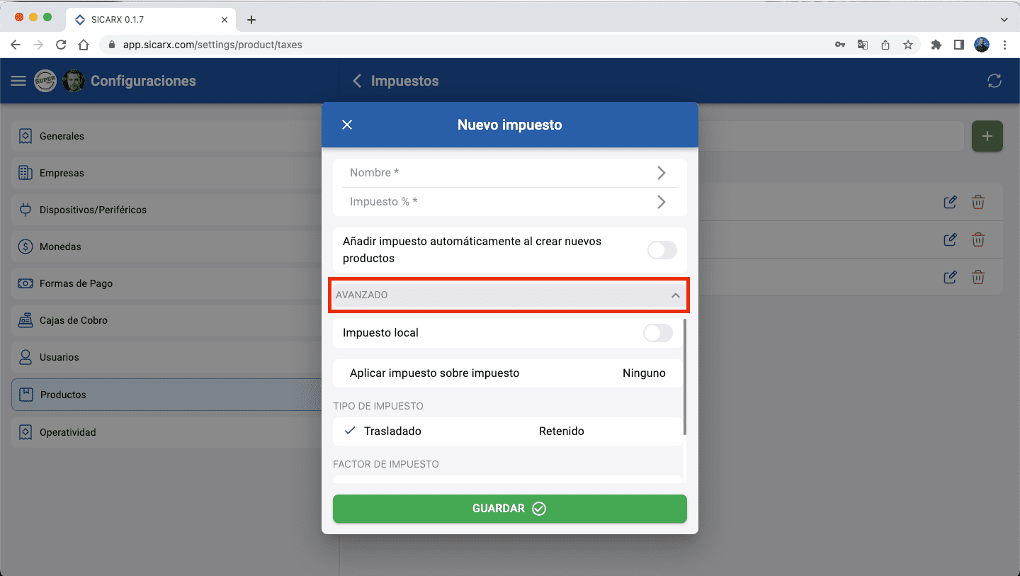Select the Trasladado tax type
This screenshot has height=576, width=1020.
point(392,431)
